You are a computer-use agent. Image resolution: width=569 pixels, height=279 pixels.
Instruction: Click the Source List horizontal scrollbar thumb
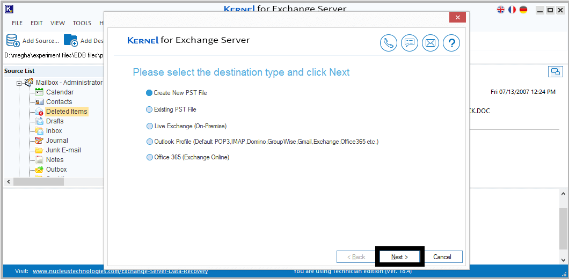tap(39, 181)
